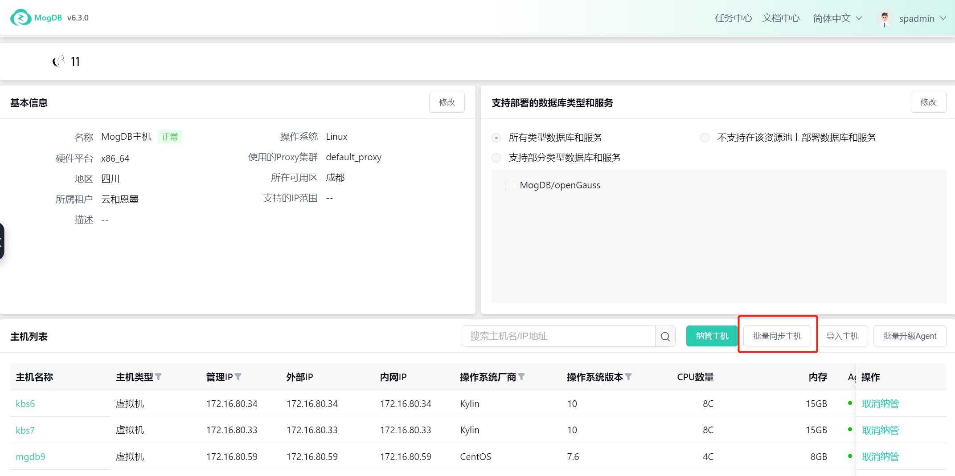Viewport: 955px width, 476px height.
Task: Expand the collapsed side panel handle
Action: [x=2, y=241]
